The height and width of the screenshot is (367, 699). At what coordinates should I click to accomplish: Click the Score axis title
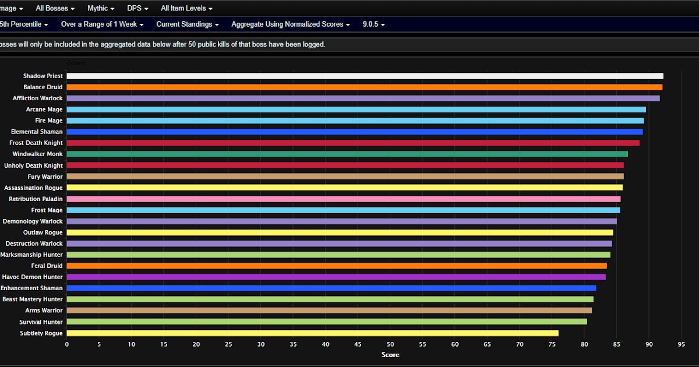[x=390, y=355]
